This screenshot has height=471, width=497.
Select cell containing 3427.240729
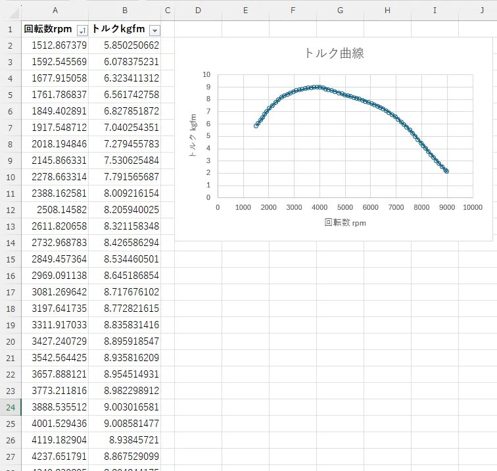(55, 341)
